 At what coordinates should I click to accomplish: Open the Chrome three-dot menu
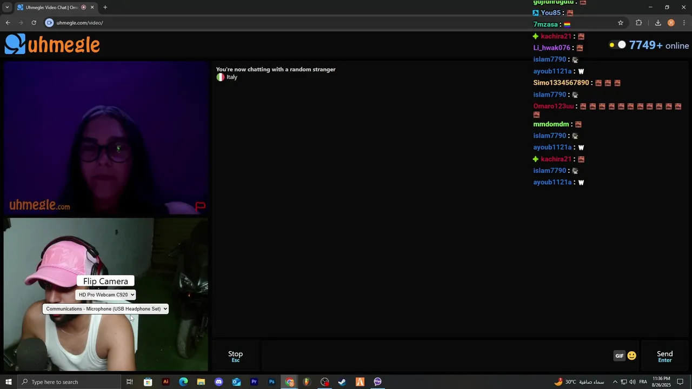pos(684,23)
